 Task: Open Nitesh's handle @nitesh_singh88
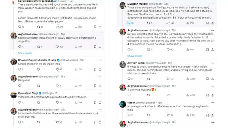(x=146, y=103)
